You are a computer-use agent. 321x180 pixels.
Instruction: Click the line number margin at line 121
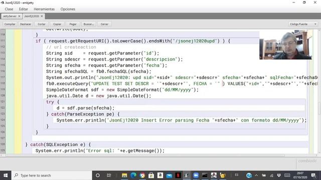click(3, 101)
